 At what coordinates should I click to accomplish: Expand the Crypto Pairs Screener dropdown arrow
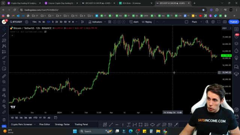click(x=35, y=124)
